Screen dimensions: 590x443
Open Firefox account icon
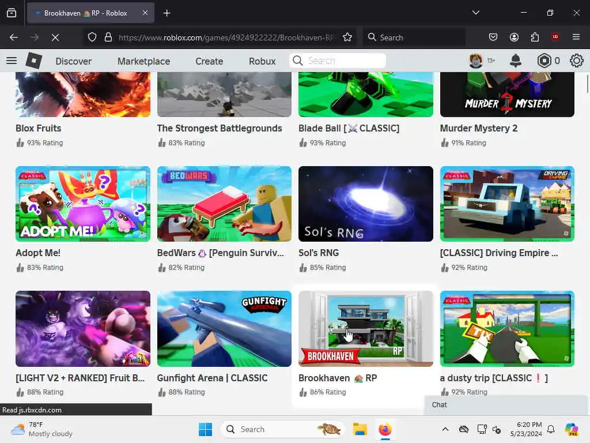[514, 37]
